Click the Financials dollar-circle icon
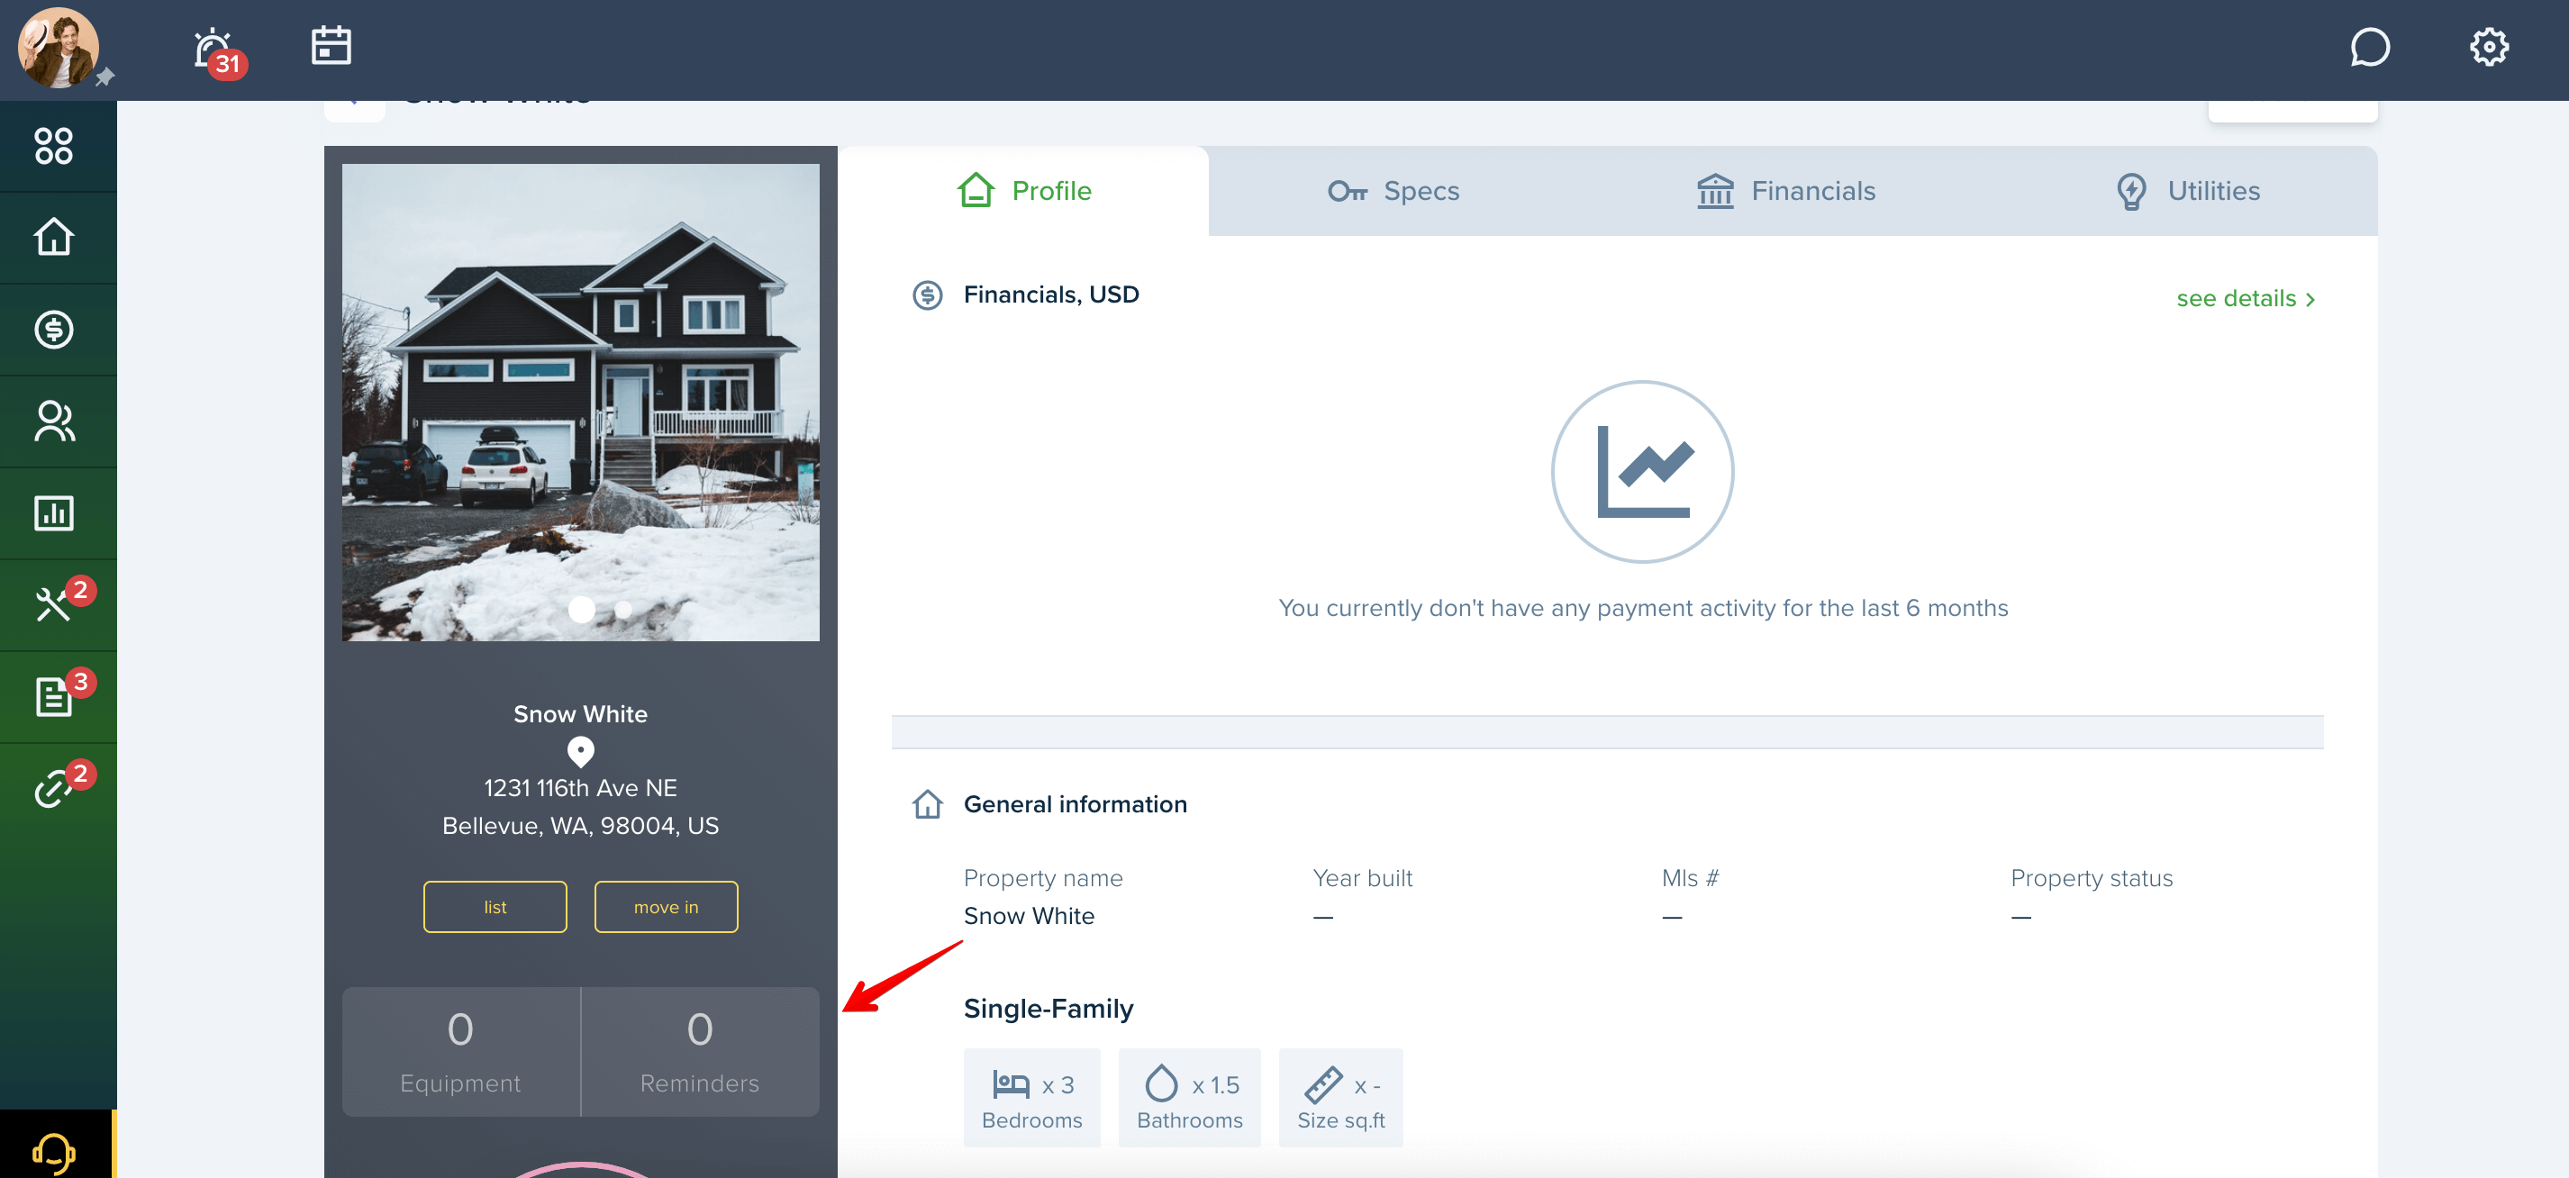Image resolution: width=2569 pixels, height=1178 pixels. (x=928, y=295)
